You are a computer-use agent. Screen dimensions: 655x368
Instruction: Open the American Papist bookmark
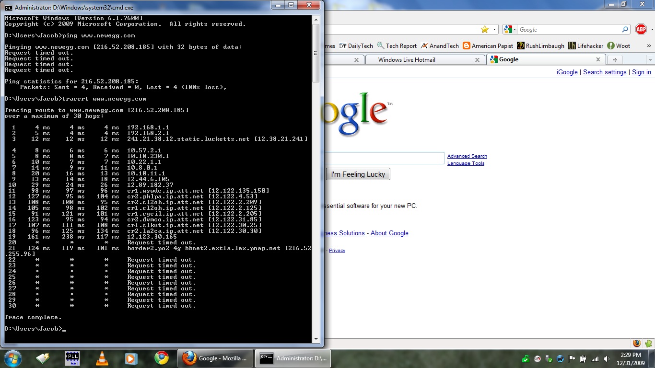point(488,46)
